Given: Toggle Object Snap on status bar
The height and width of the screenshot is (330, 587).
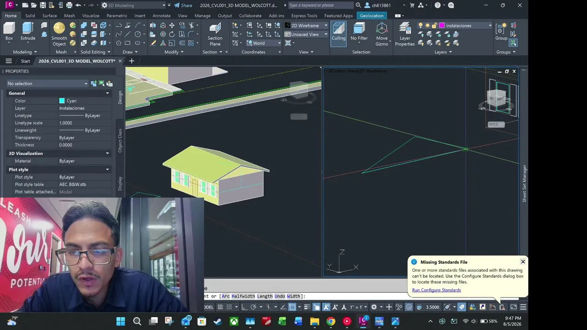Looking at the screenshot, I should 292,307.
